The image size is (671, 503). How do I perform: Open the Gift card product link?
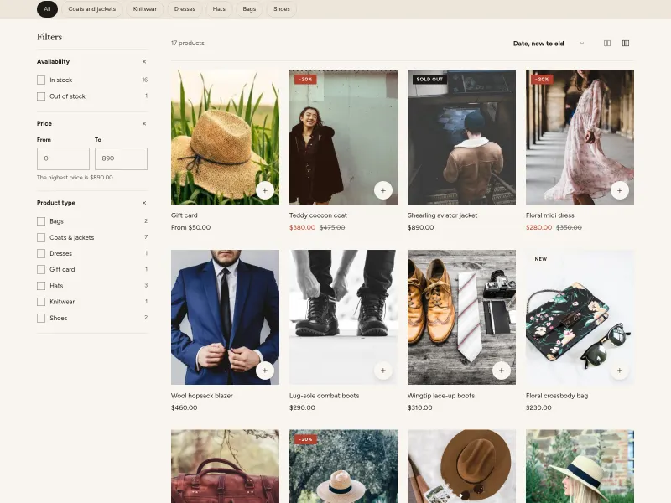(185, 215)
